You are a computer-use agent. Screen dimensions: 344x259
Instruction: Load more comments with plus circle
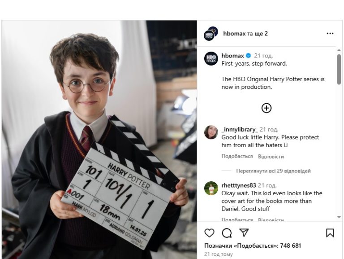pyautogui.click(x=267, y=108)
